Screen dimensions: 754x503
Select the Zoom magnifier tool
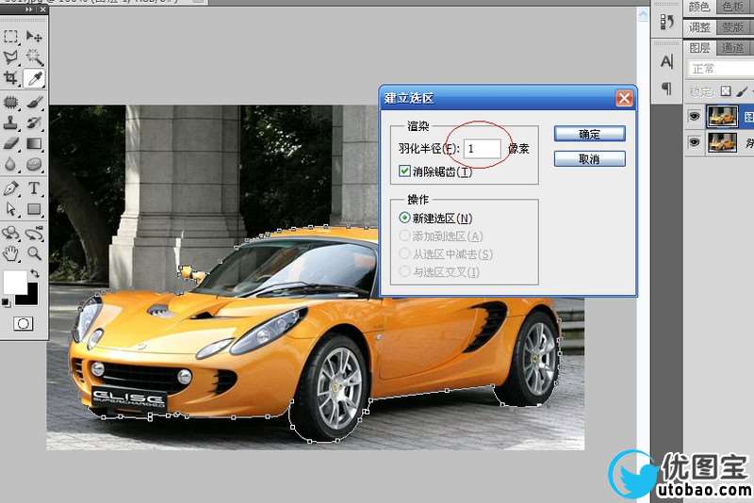(x=35, y=253)
